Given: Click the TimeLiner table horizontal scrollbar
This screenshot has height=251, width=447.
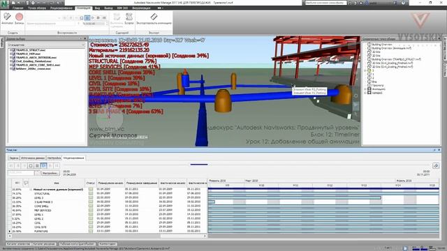Looking at the screenshot, I should coord(107,236).
